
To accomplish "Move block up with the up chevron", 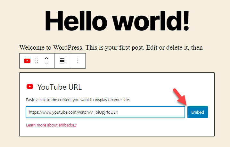I will [x=46, y=58].
